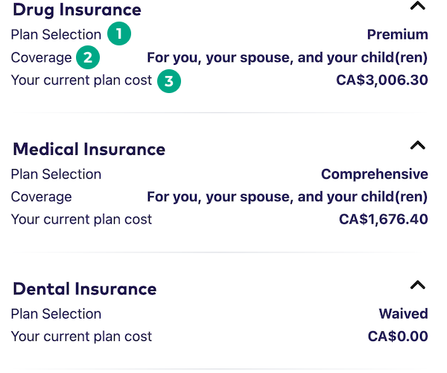Select the Drug Insurance heading
The image size is (447, 373).
[x=77, y=10]
